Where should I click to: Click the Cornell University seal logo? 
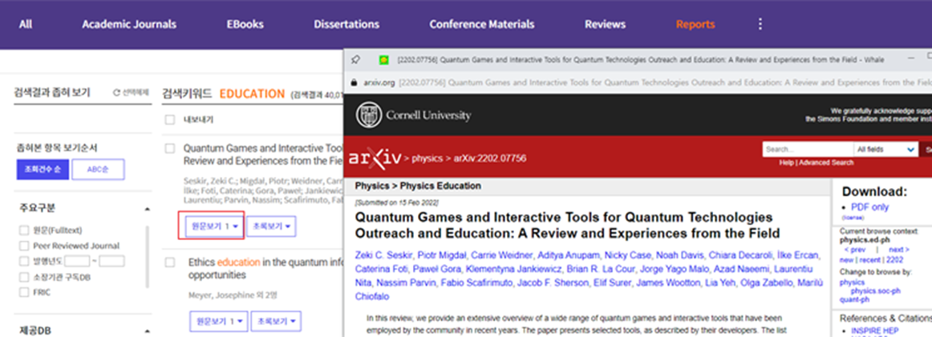368,115
